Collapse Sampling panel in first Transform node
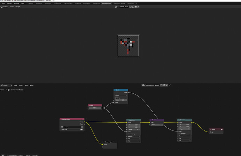 click(x=128, y=134)
